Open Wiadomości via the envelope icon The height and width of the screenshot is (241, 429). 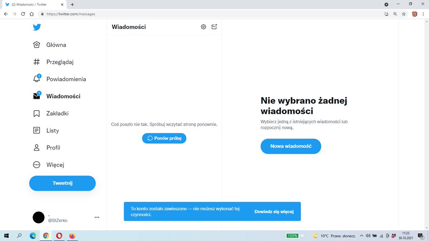click(x=36, y=96)
